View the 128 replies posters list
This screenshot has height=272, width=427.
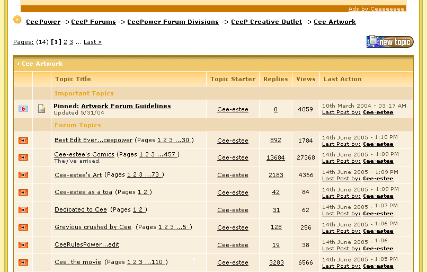(276, 227)
